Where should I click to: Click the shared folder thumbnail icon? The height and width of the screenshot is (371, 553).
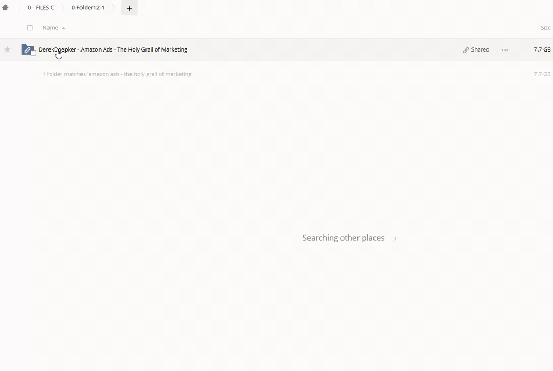[27, 49]
